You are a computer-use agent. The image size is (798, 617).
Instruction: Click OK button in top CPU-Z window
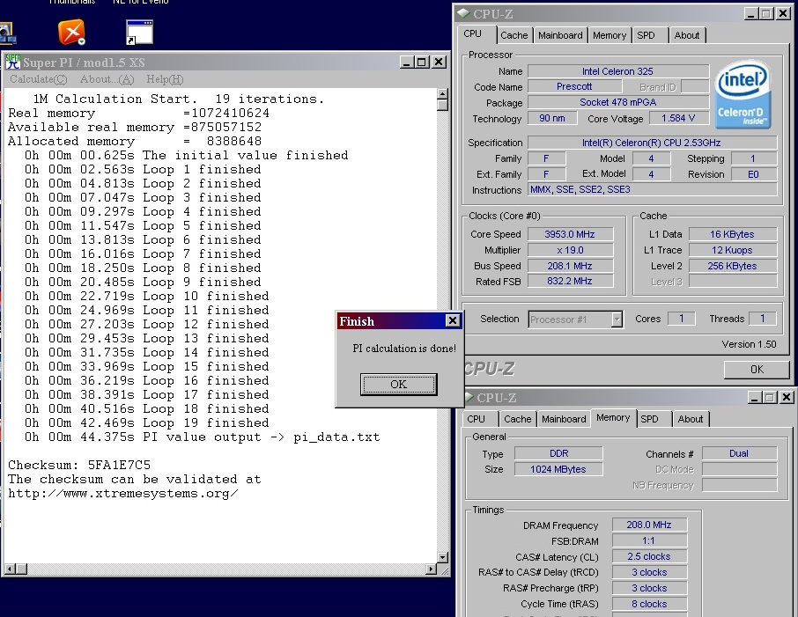(x=756, y=370)
